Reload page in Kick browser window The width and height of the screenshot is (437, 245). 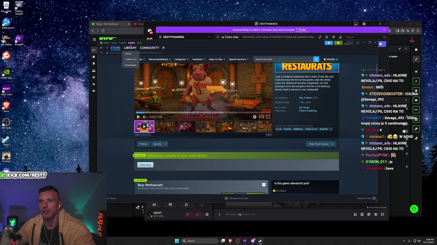coord(103,31)
